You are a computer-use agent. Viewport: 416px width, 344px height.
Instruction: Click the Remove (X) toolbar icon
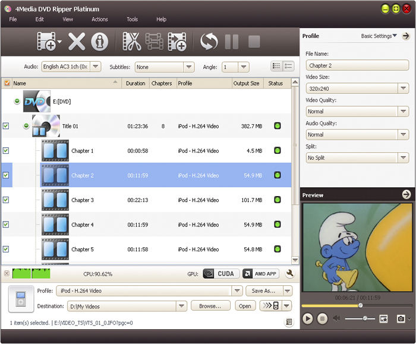point(77,42)
